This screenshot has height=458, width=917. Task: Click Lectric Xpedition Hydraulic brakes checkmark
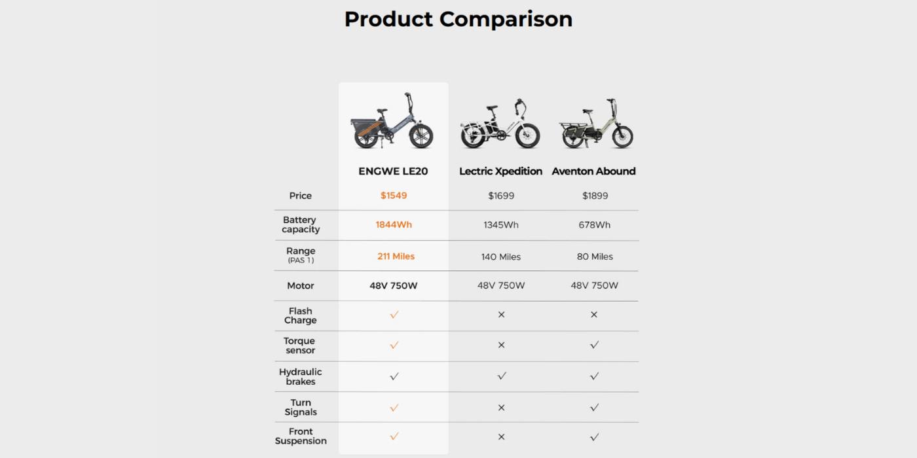pos(502,376)
